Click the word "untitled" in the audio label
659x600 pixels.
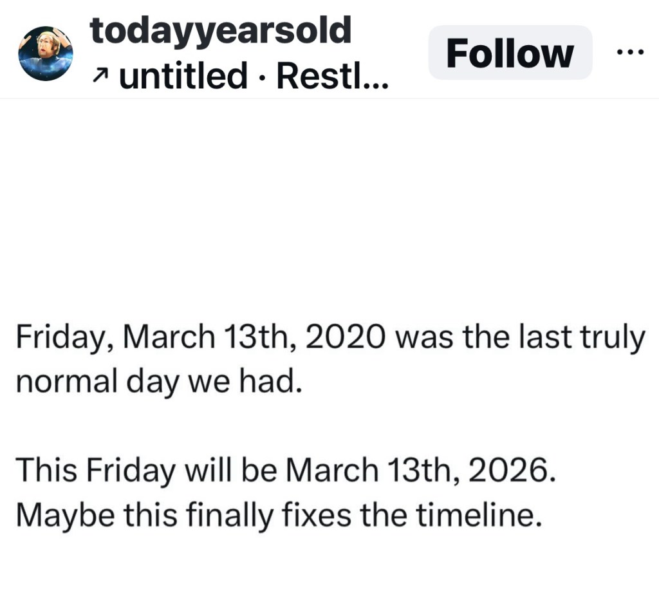183,77
